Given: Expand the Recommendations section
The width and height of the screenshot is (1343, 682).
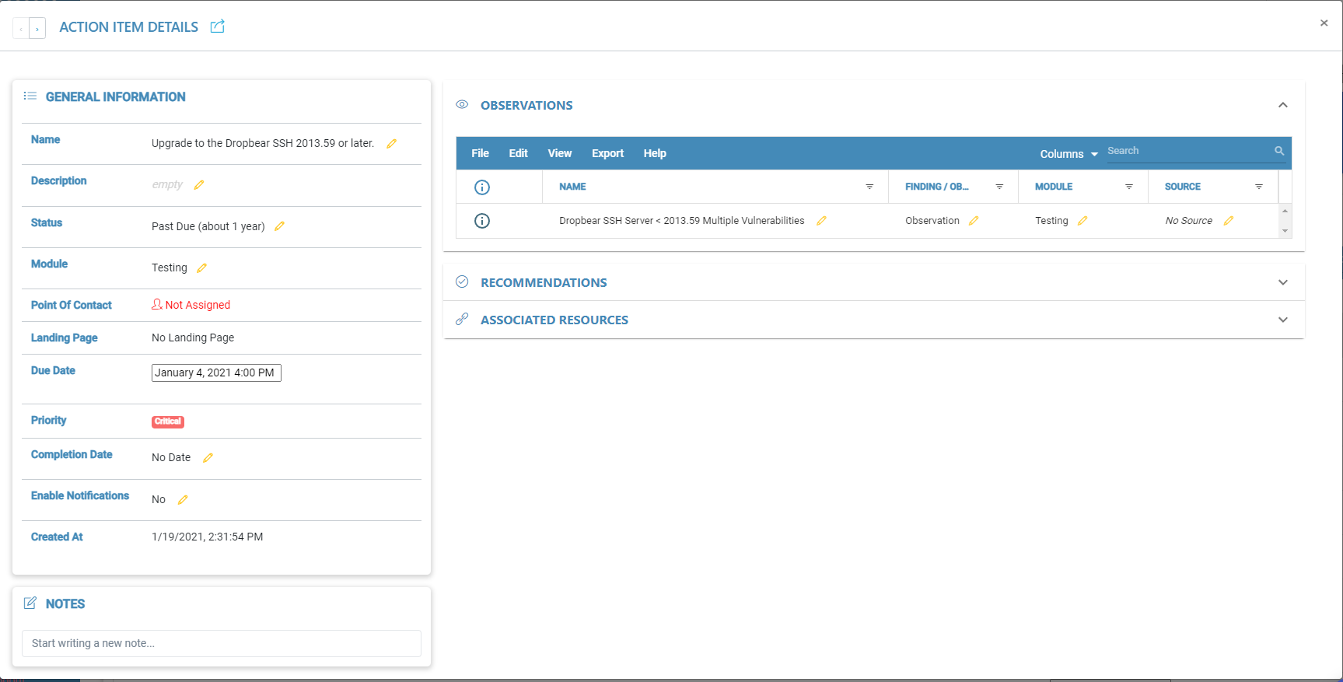Looking at the screenshot, I should click(x=1282, y=282).
